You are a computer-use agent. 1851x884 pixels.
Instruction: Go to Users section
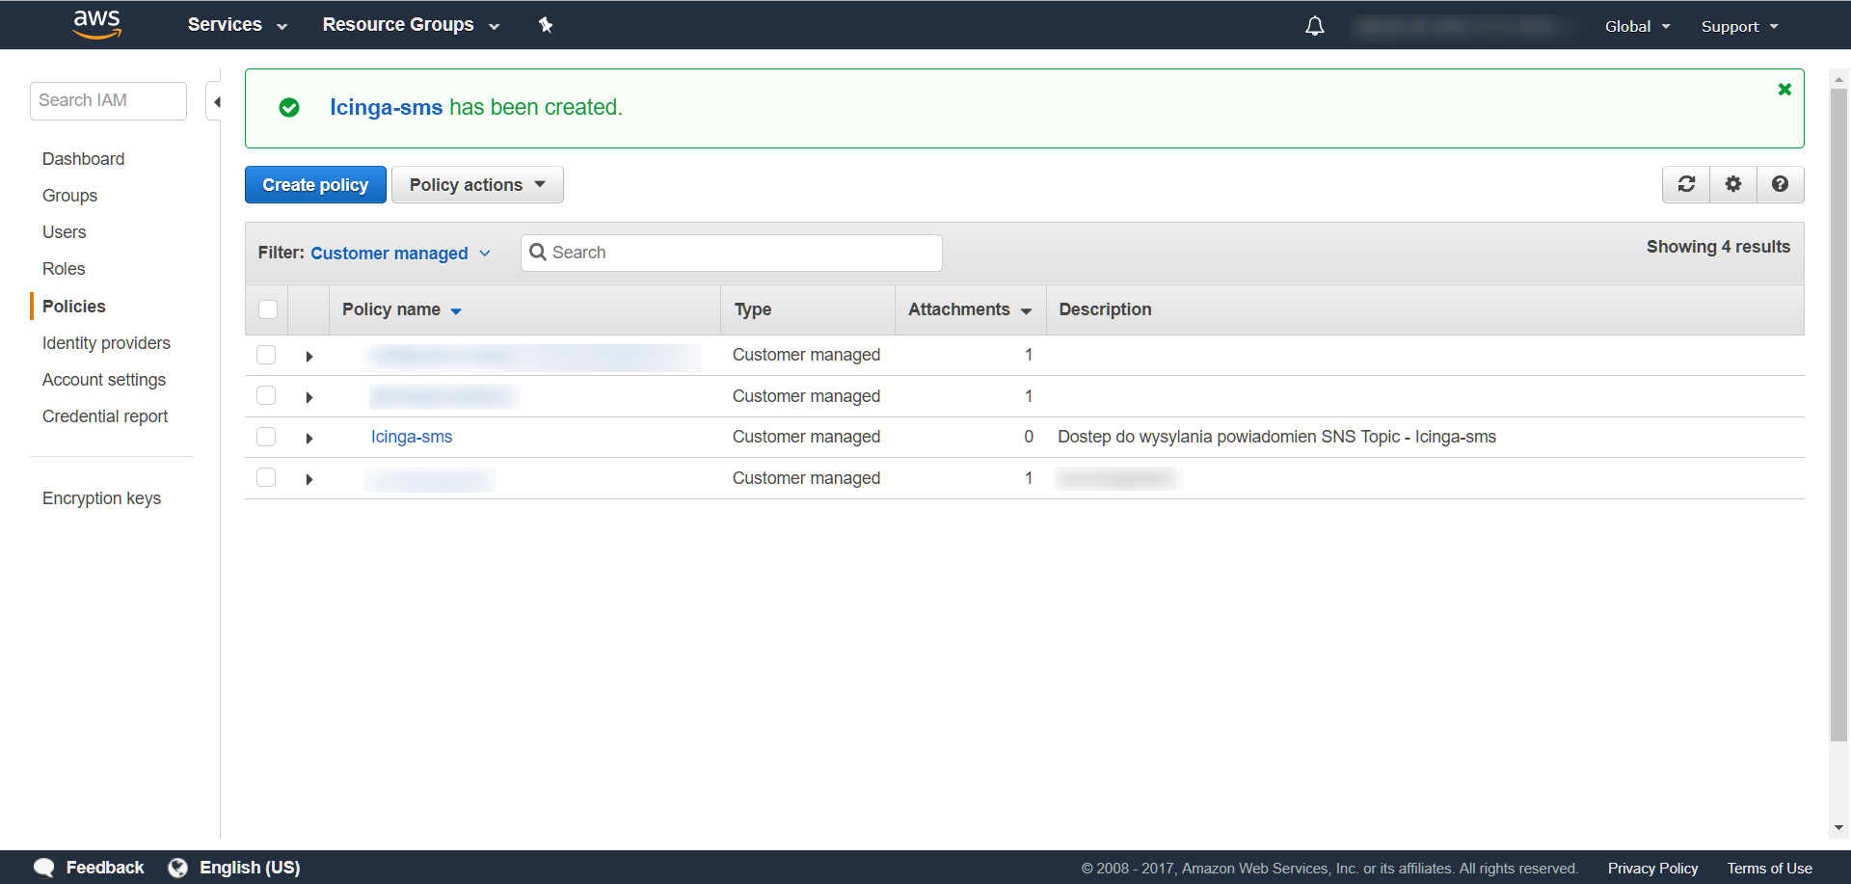click(64, 232)
